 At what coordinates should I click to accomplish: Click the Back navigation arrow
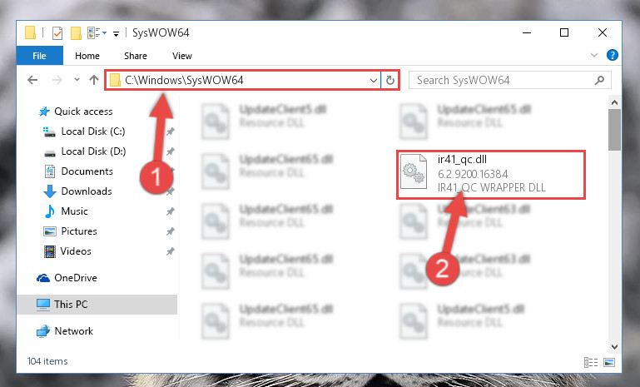pyautogui.click(x=32, y=80)
